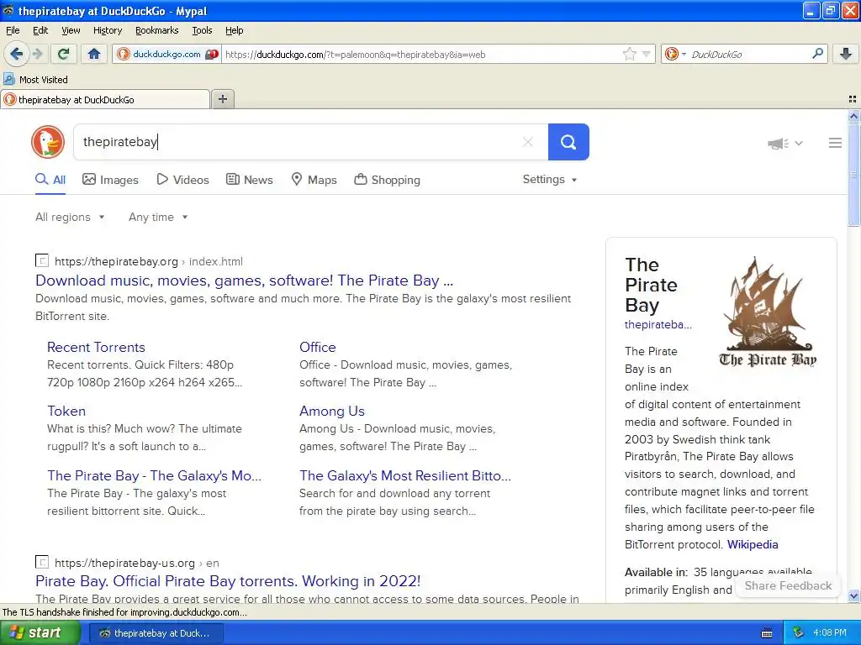
Task: Click the browser address bar URL
Action: (x=421, y=55)
